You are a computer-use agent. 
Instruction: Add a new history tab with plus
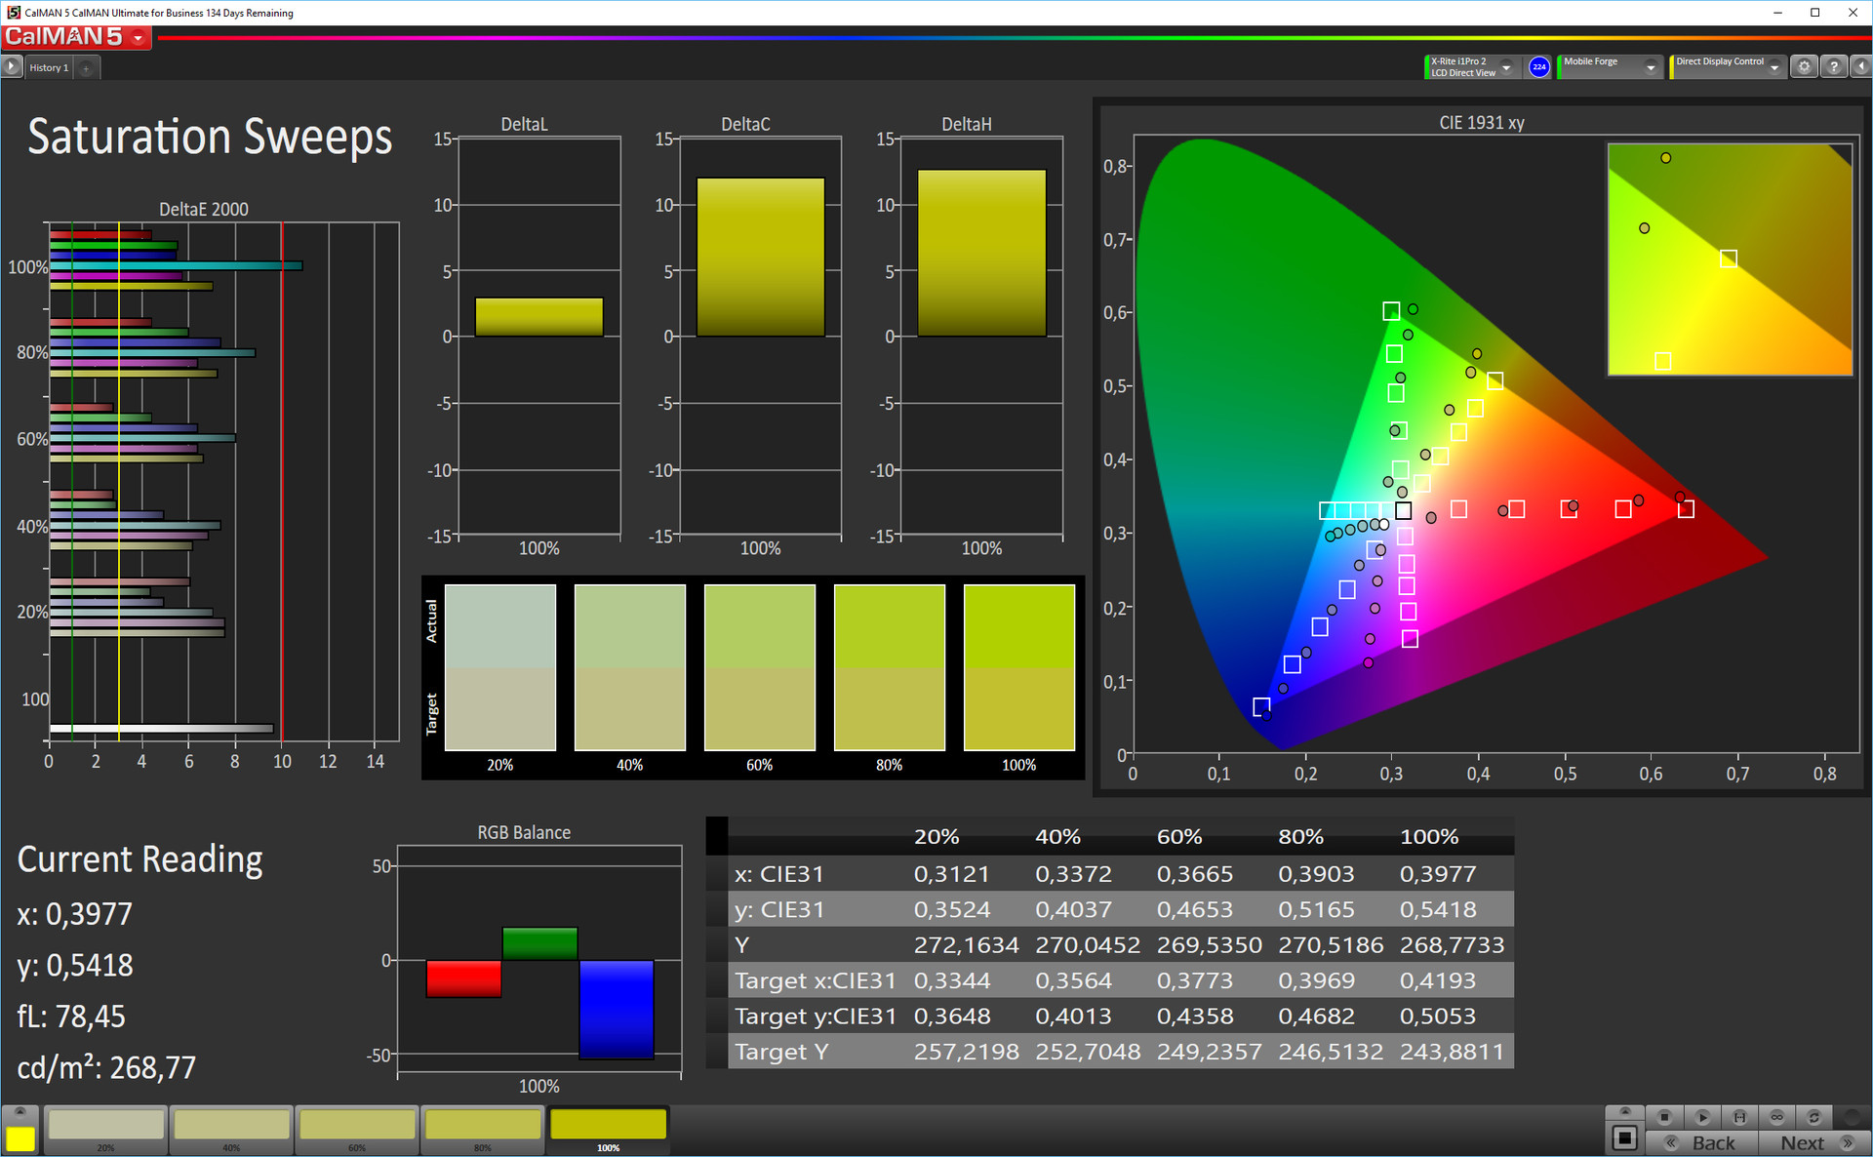(x=86, y=67)
